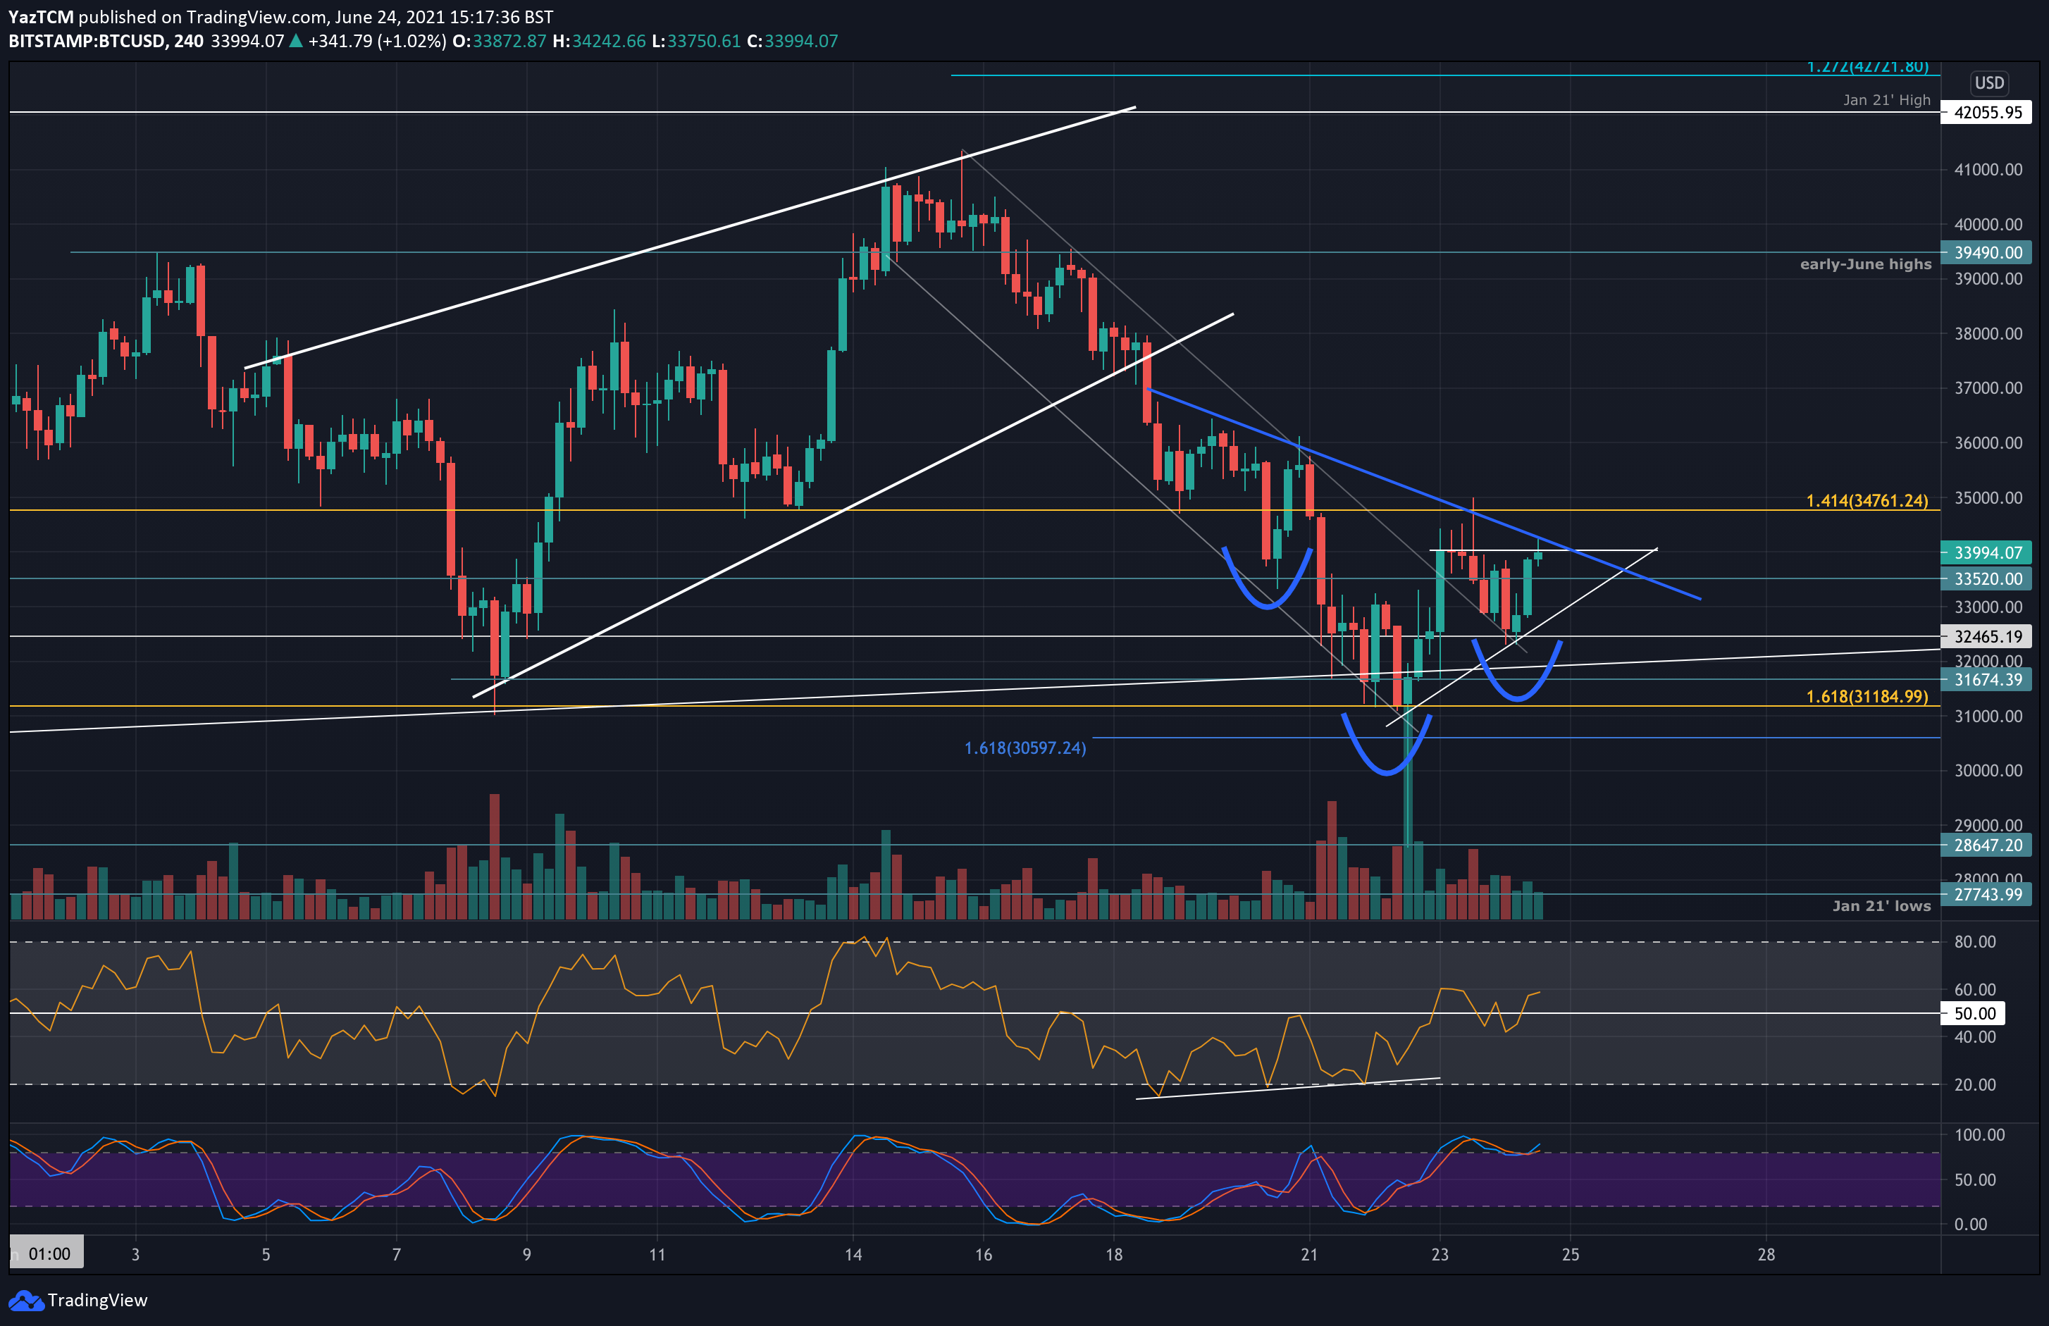
Task: Click the 01:00 time label box
Action: 47,1253
